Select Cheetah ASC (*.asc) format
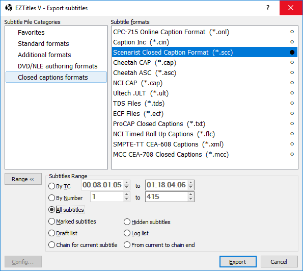Screen dimensions: 303x271 [204, 72]
